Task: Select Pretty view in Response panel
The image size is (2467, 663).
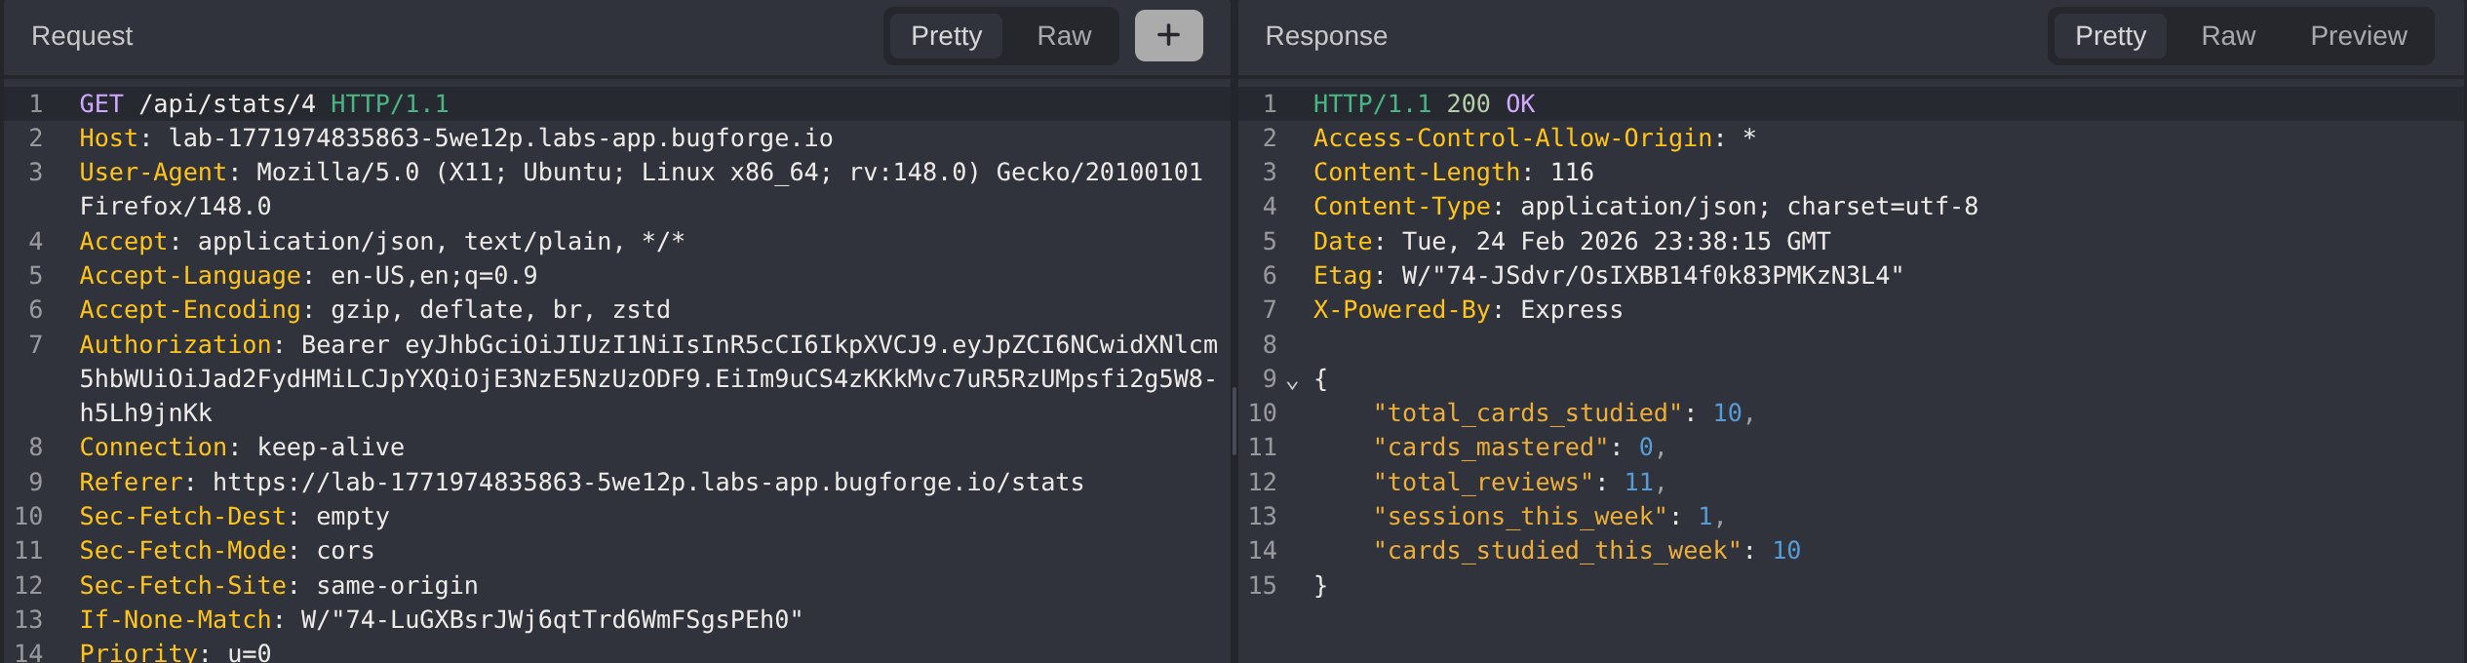Action: coord(2109,36)
